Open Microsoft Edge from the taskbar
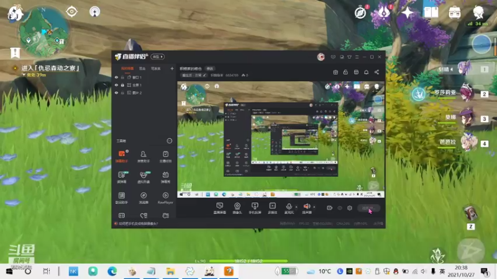Image resolution: width=497 pixels, height=279 pixels. [x=112, y=272]
